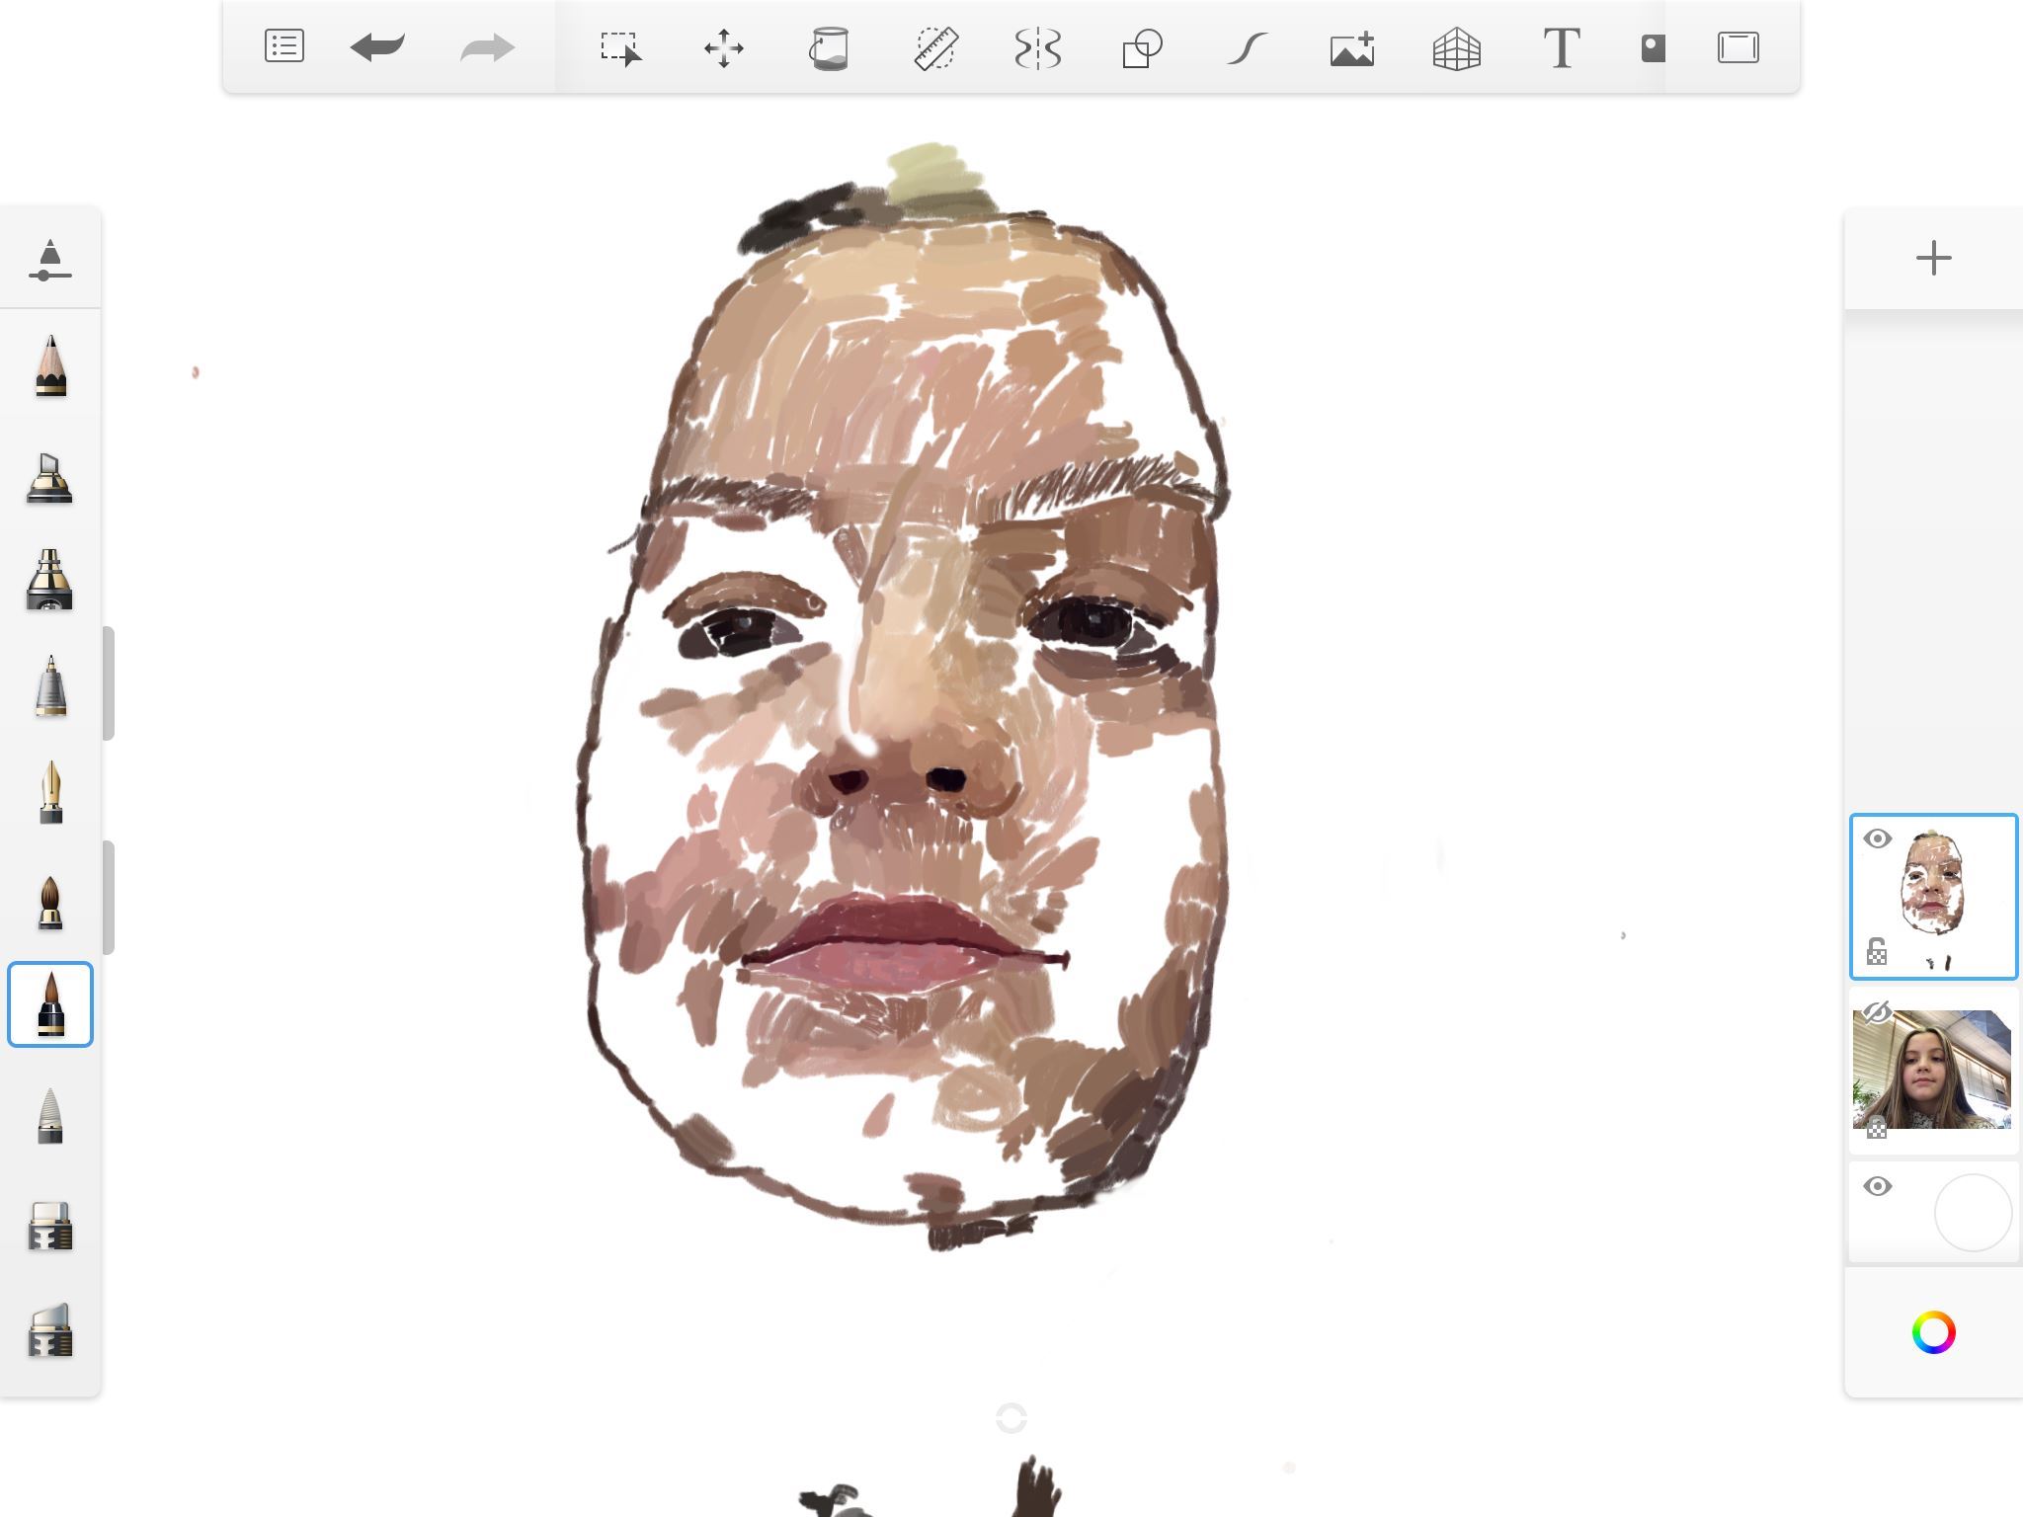2023x1517 pixels.
Task: Open the color wheel picker
Action: point(1933,1332)
